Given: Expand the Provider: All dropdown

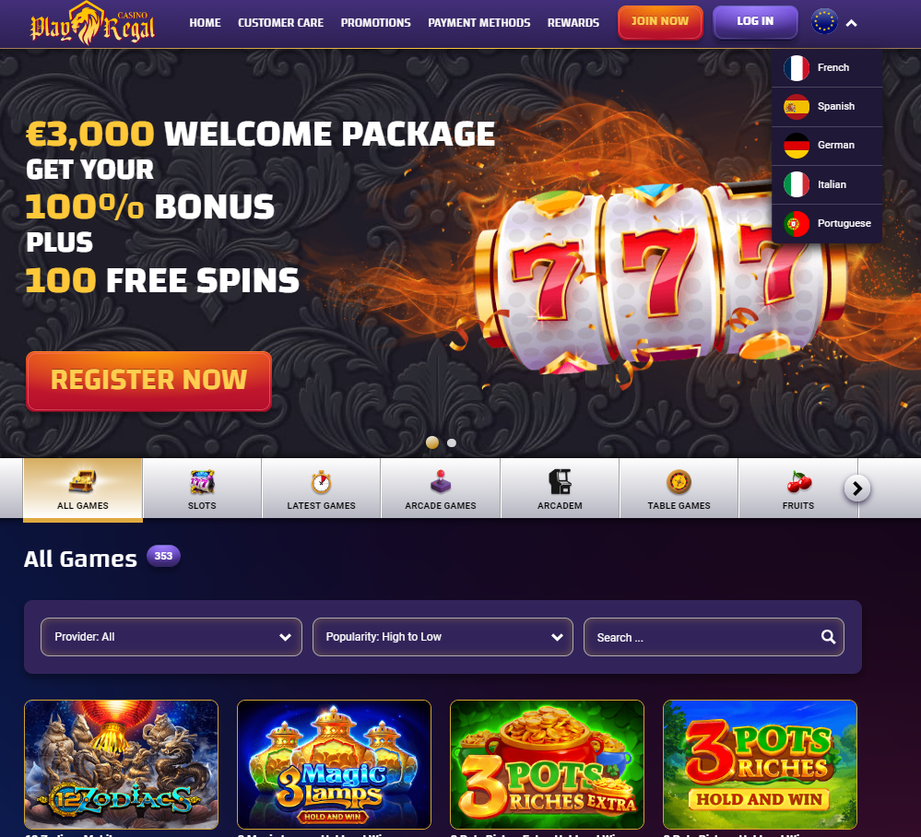Looking at the screenshot, I should 171,637.
